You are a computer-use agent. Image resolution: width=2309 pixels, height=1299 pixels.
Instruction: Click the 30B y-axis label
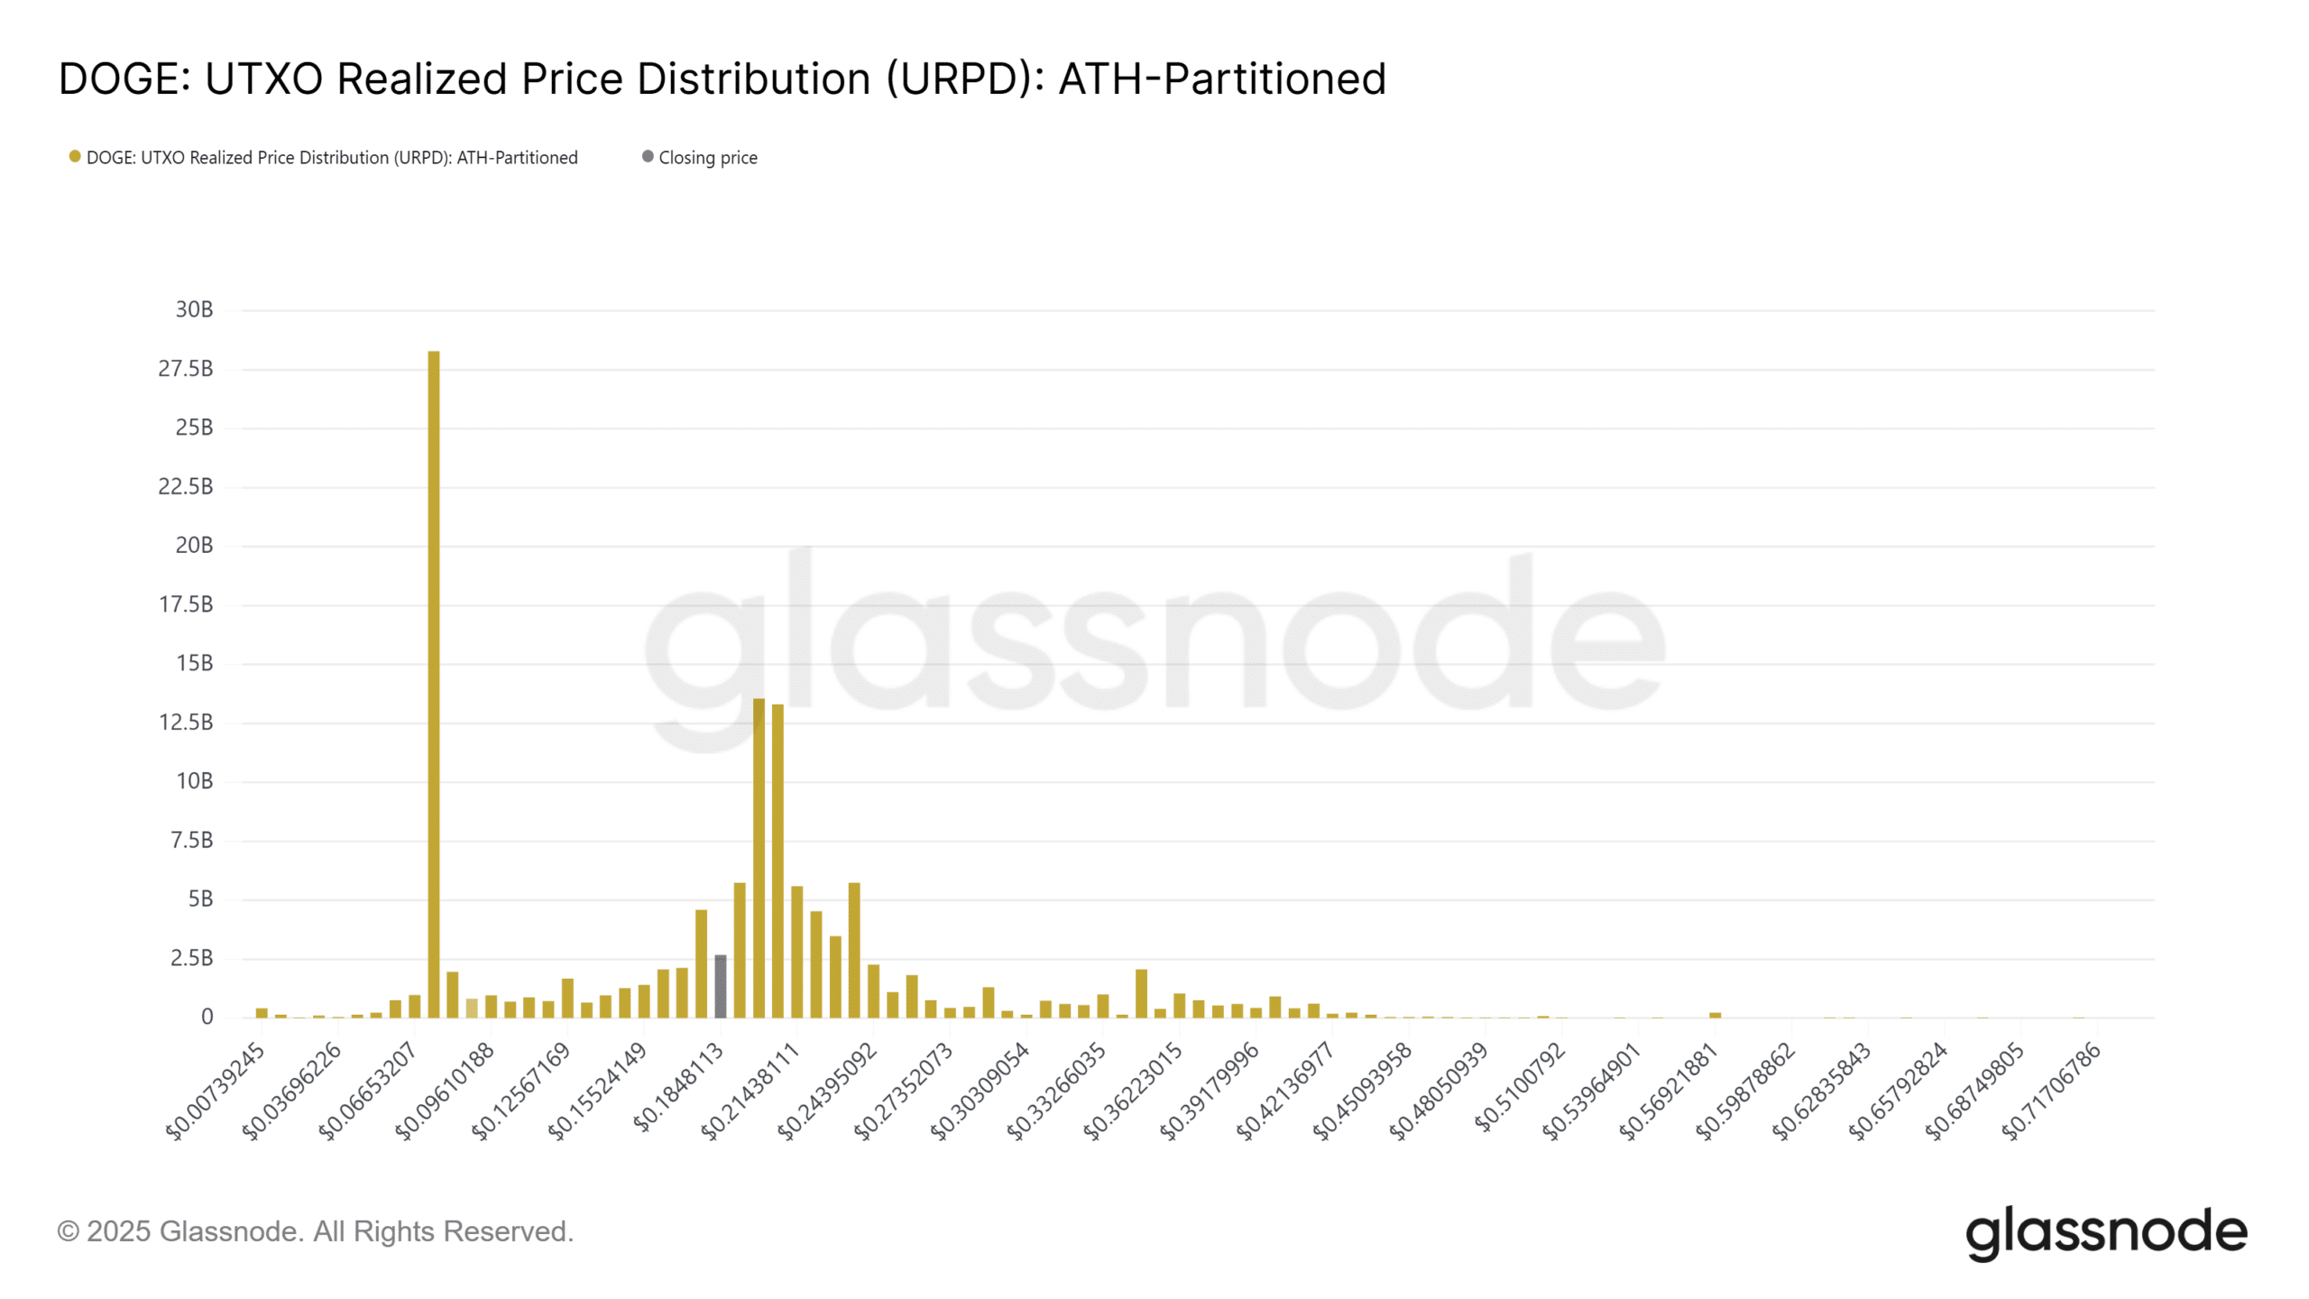194,309
